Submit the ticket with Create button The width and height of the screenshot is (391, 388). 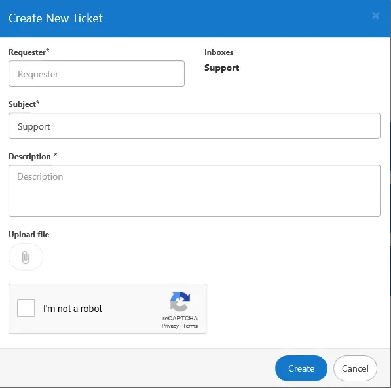[x=301, y=368]
